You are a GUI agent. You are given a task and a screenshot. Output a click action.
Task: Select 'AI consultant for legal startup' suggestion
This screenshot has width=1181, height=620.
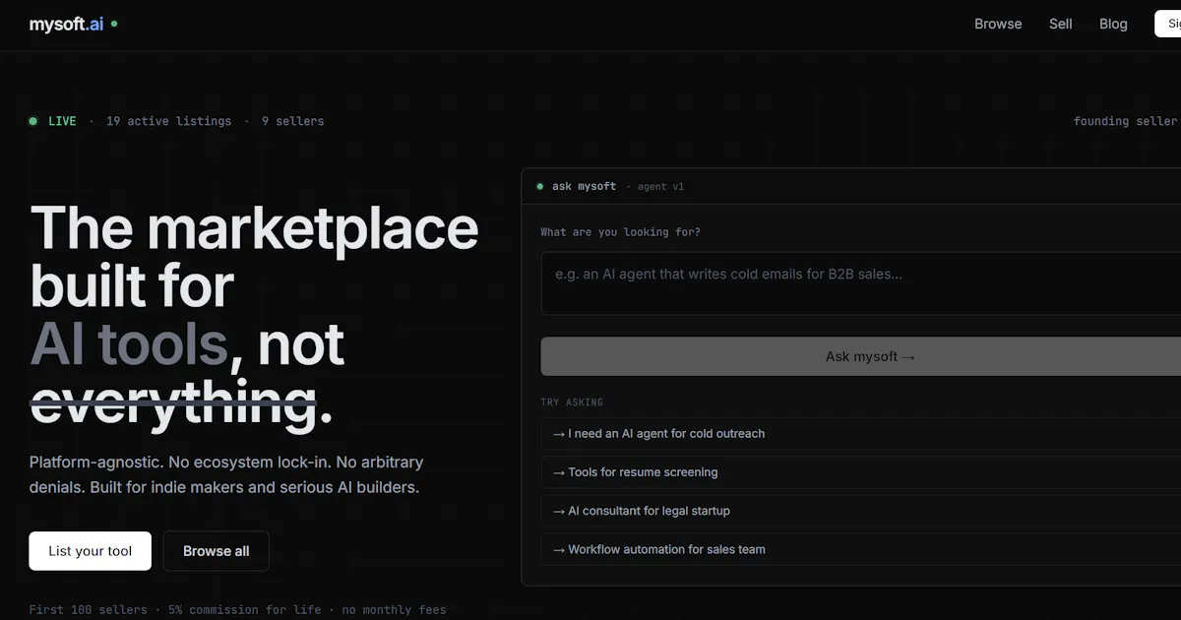coord(861,511)
